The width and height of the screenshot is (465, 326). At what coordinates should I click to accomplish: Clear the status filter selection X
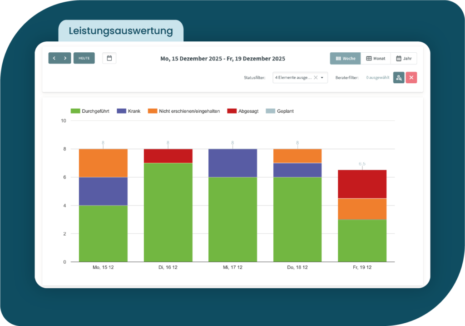pos(316,78)
